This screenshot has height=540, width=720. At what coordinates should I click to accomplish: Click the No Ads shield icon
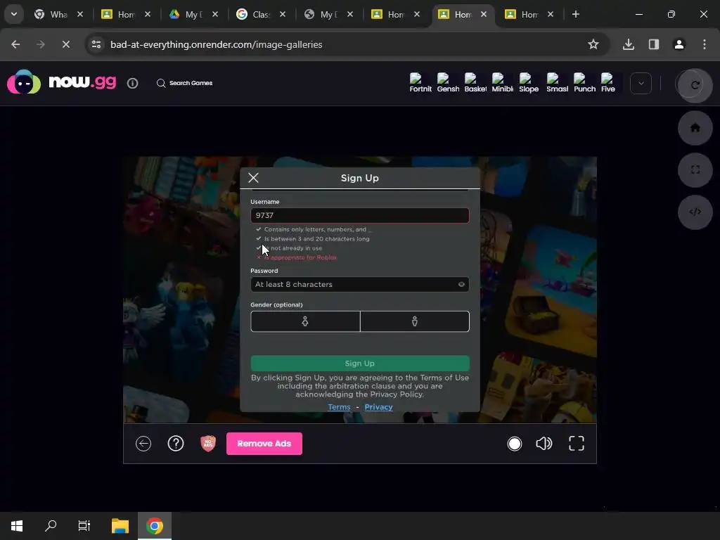point(208,444)
